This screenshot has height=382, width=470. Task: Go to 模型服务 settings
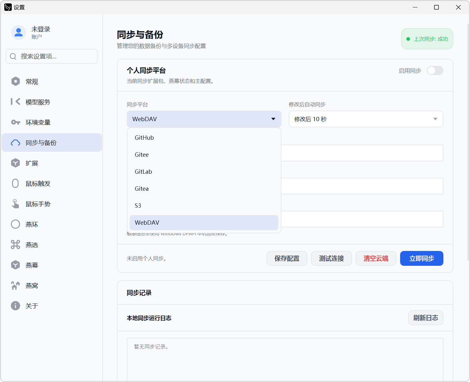point(52,102)
